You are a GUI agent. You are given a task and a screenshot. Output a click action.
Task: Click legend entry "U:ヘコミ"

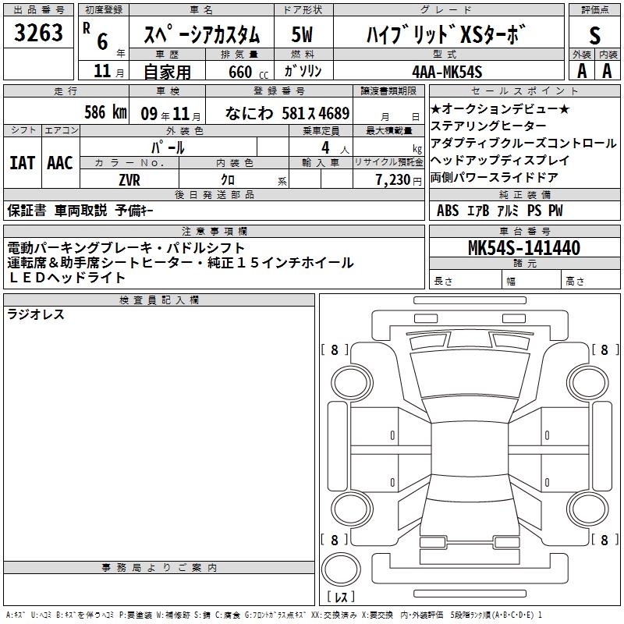click(41, 615)
